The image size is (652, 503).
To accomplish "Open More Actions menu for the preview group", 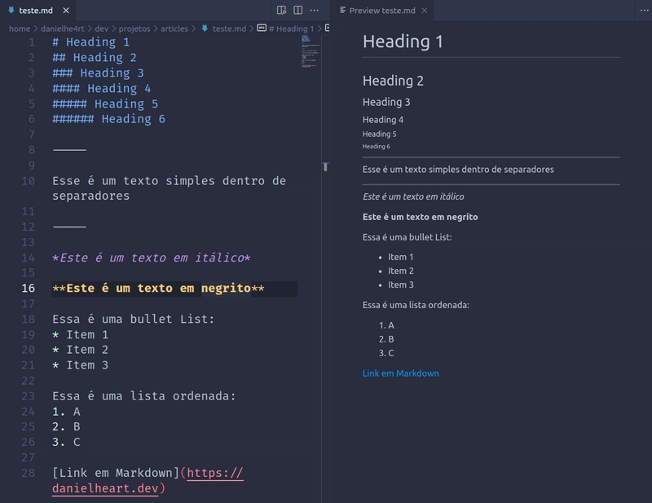I will 644,10.
